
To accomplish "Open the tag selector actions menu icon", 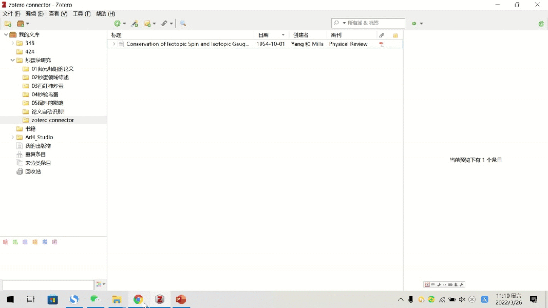I will [101, 284].
